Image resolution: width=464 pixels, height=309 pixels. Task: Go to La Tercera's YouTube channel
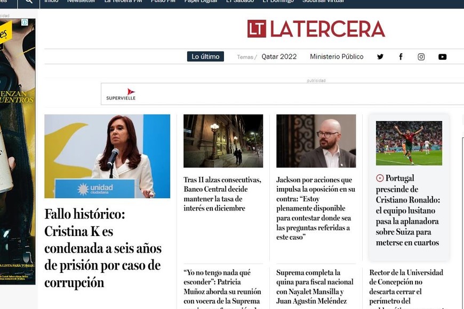pyautogui.click(x=442, y=57)
